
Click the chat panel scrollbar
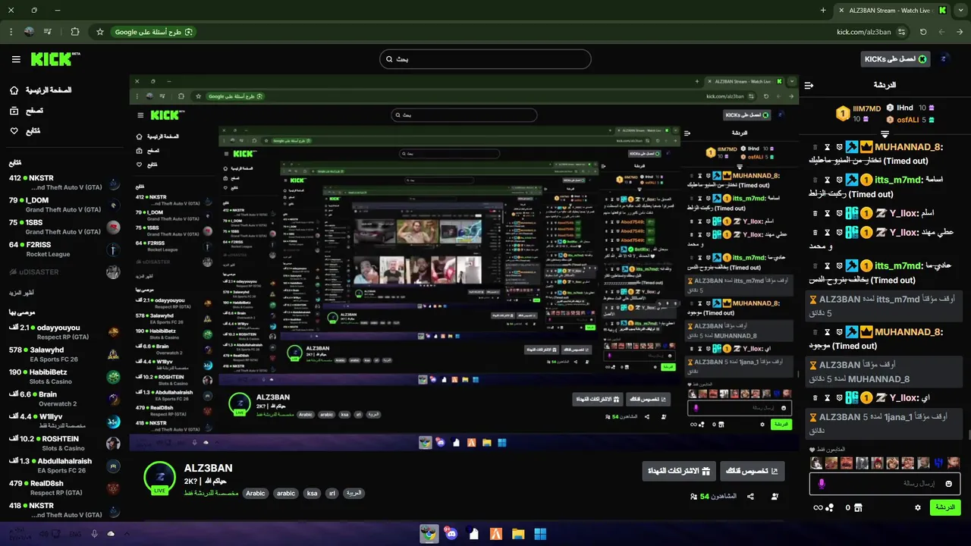(968, 435)
